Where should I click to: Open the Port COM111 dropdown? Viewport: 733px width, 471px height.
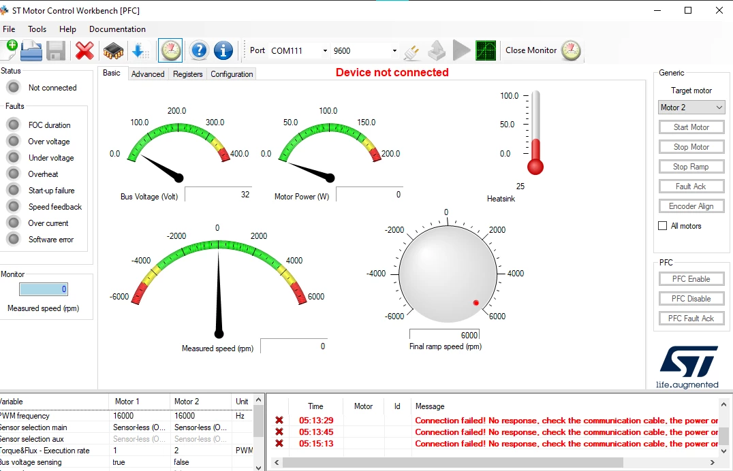click(299, 50)
